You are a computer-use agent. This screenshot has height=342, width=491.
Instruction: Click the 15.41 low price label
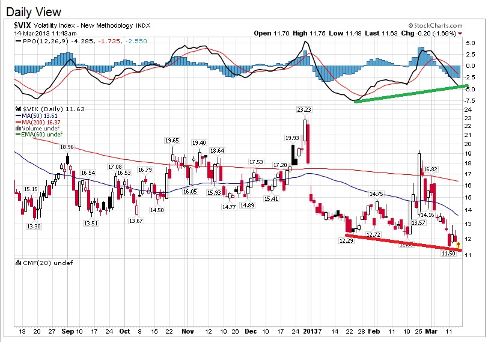point(271,198)
